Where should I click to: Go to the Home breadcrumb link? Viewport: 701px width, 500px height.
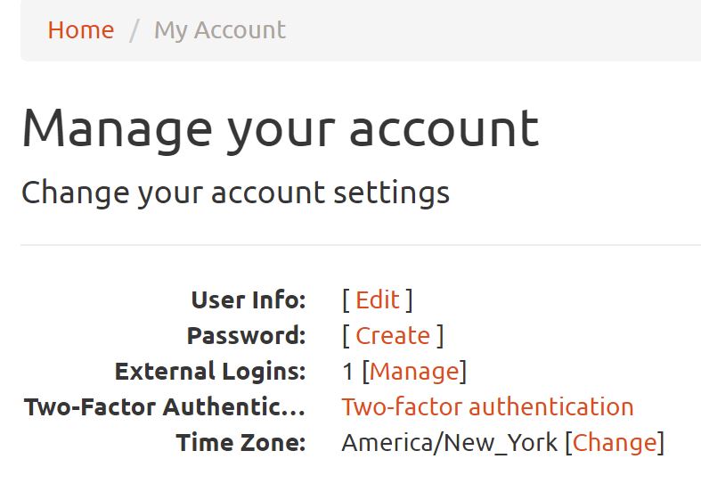(81, 30)
